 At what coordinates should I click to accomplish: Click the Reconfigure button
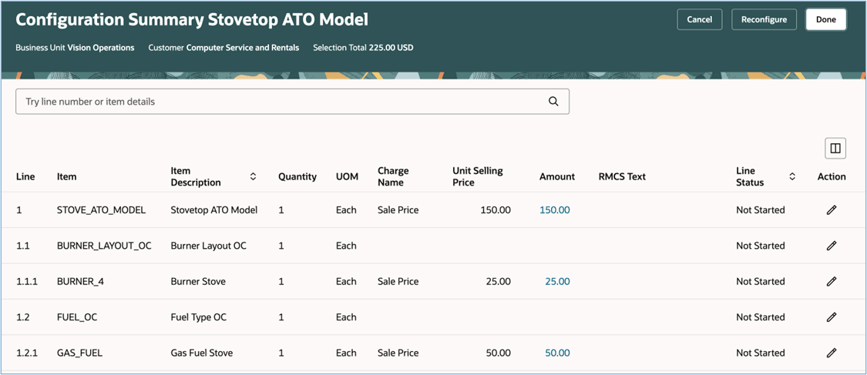pos(764,19)
